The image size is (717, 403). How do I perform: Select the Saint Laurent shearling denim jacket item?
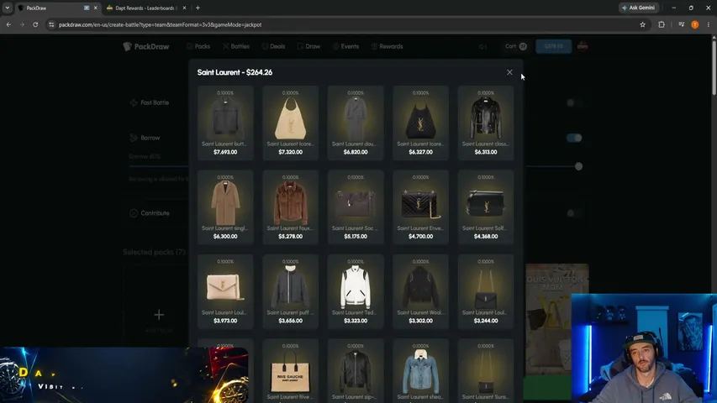point(420,371)
